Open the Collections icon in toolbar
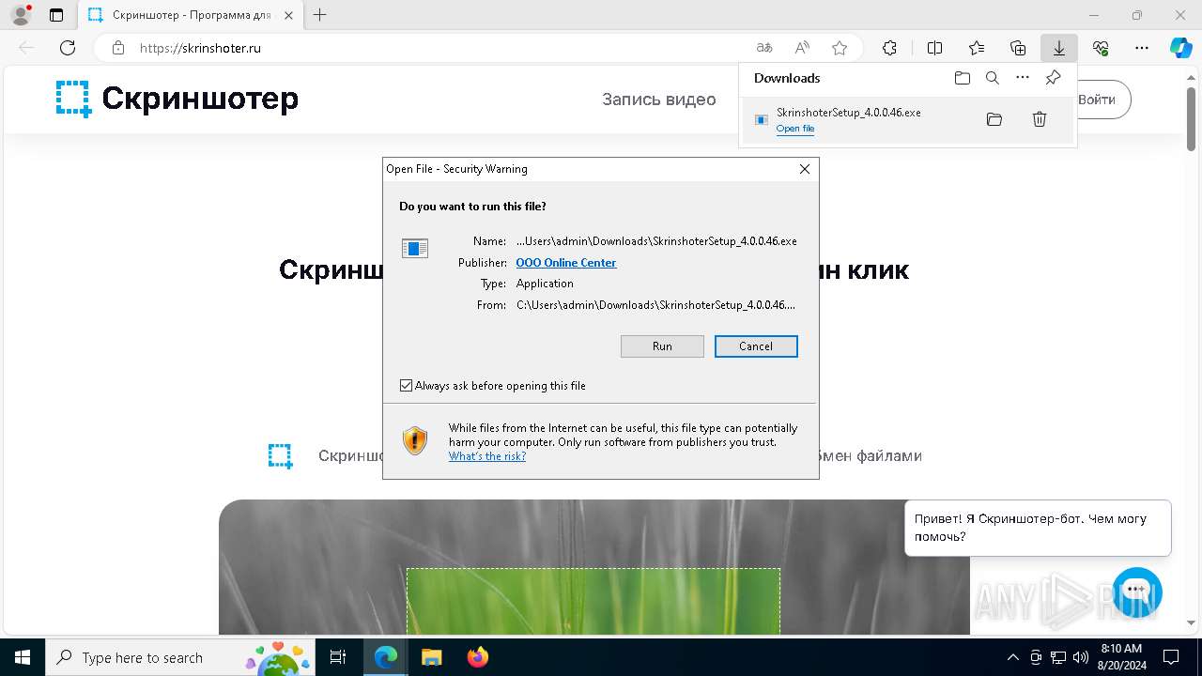Image resolution: width=1202 pixels, height=676 pixels. point(1018,48)
